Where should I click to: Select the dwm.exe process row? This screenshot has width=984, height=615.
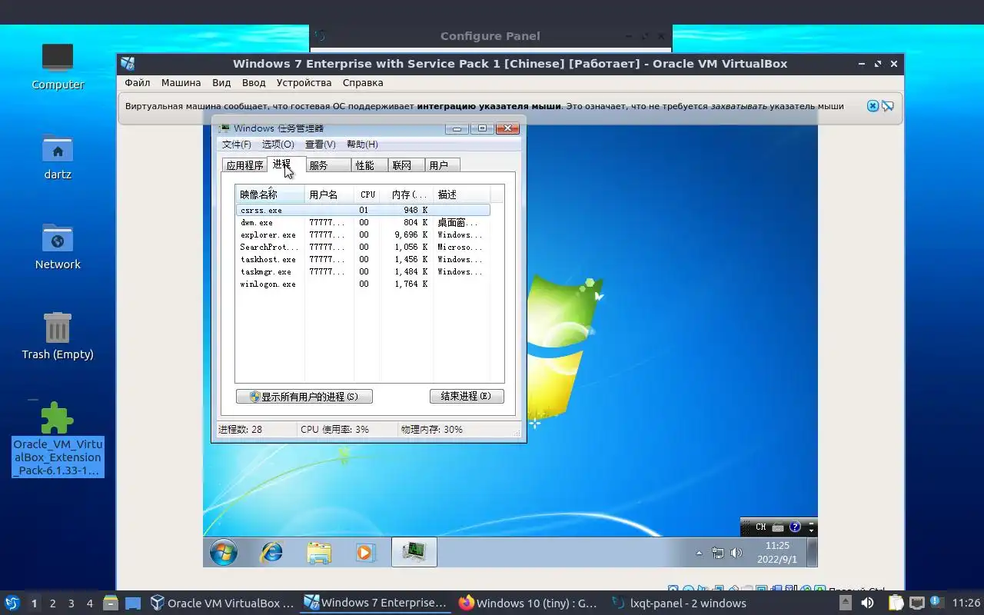click(x=363, y=222)
